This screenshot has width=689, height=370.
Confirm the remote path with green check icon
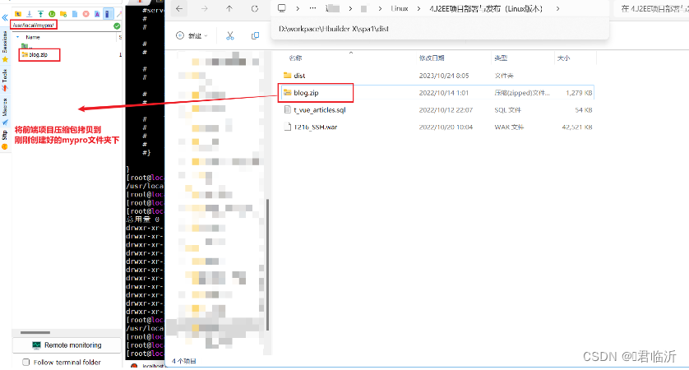click(x=117, y=26)
